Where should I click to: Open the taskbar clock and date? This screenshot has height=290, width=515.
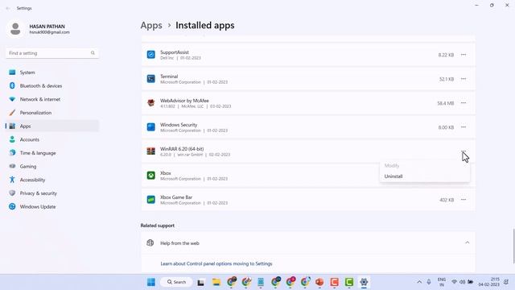click(x=488, y=282)
